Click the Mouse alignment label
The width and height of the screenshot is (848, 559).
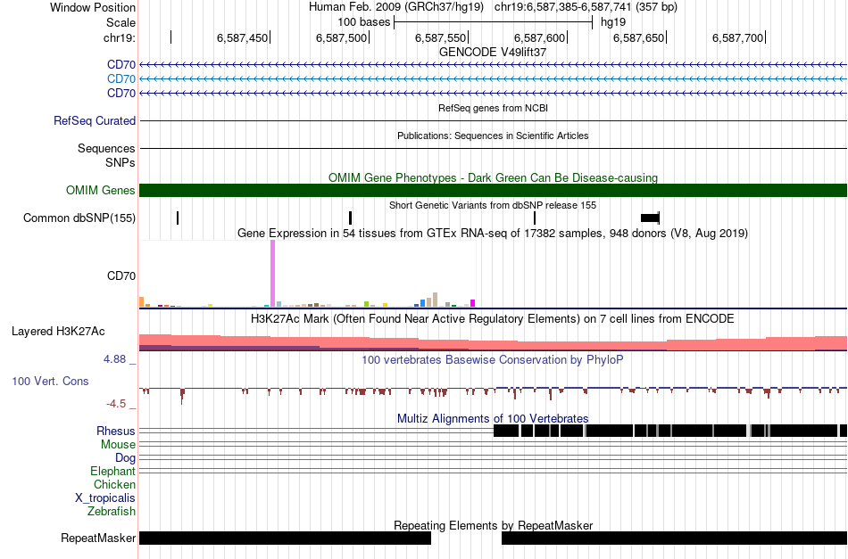(x=118, y=444)
